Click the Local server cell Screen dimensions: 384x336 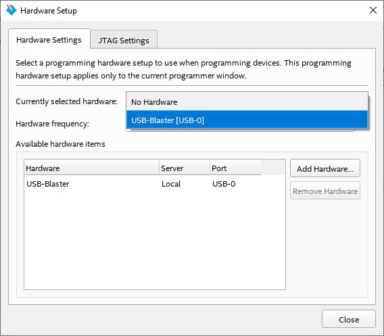click(171, 184)
